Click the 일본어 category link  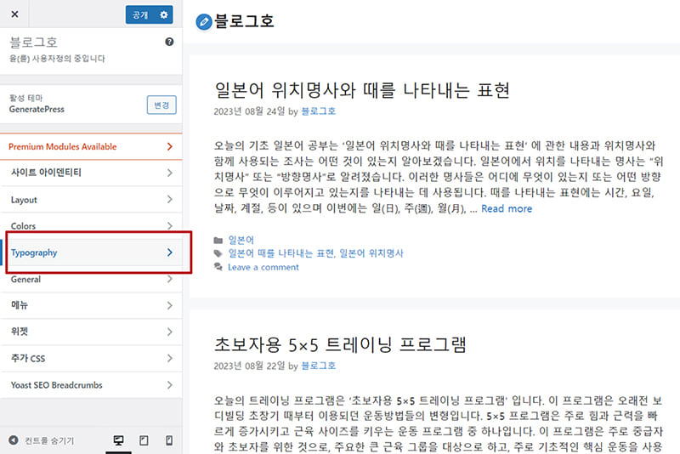241,240
